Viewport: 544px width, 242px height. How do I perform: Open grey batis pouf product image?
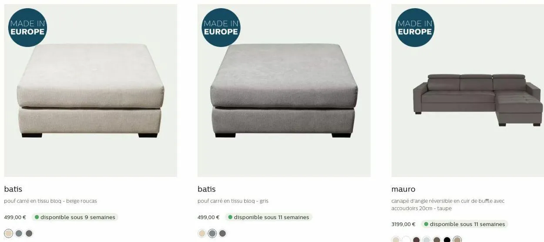point(284,91)
